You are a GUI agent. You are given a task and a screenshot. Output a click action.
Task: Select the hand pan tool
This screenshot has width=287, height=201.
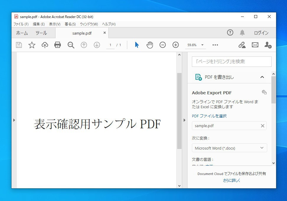pyautogui.click(x=150, y=45)
